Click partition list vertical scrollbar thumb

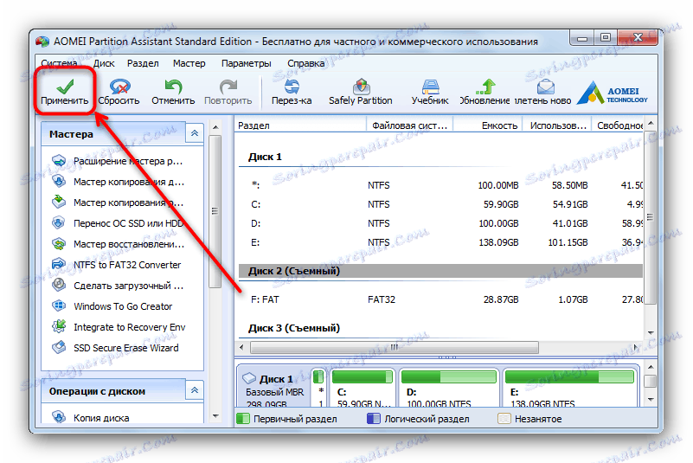click(x=650, y=216)
